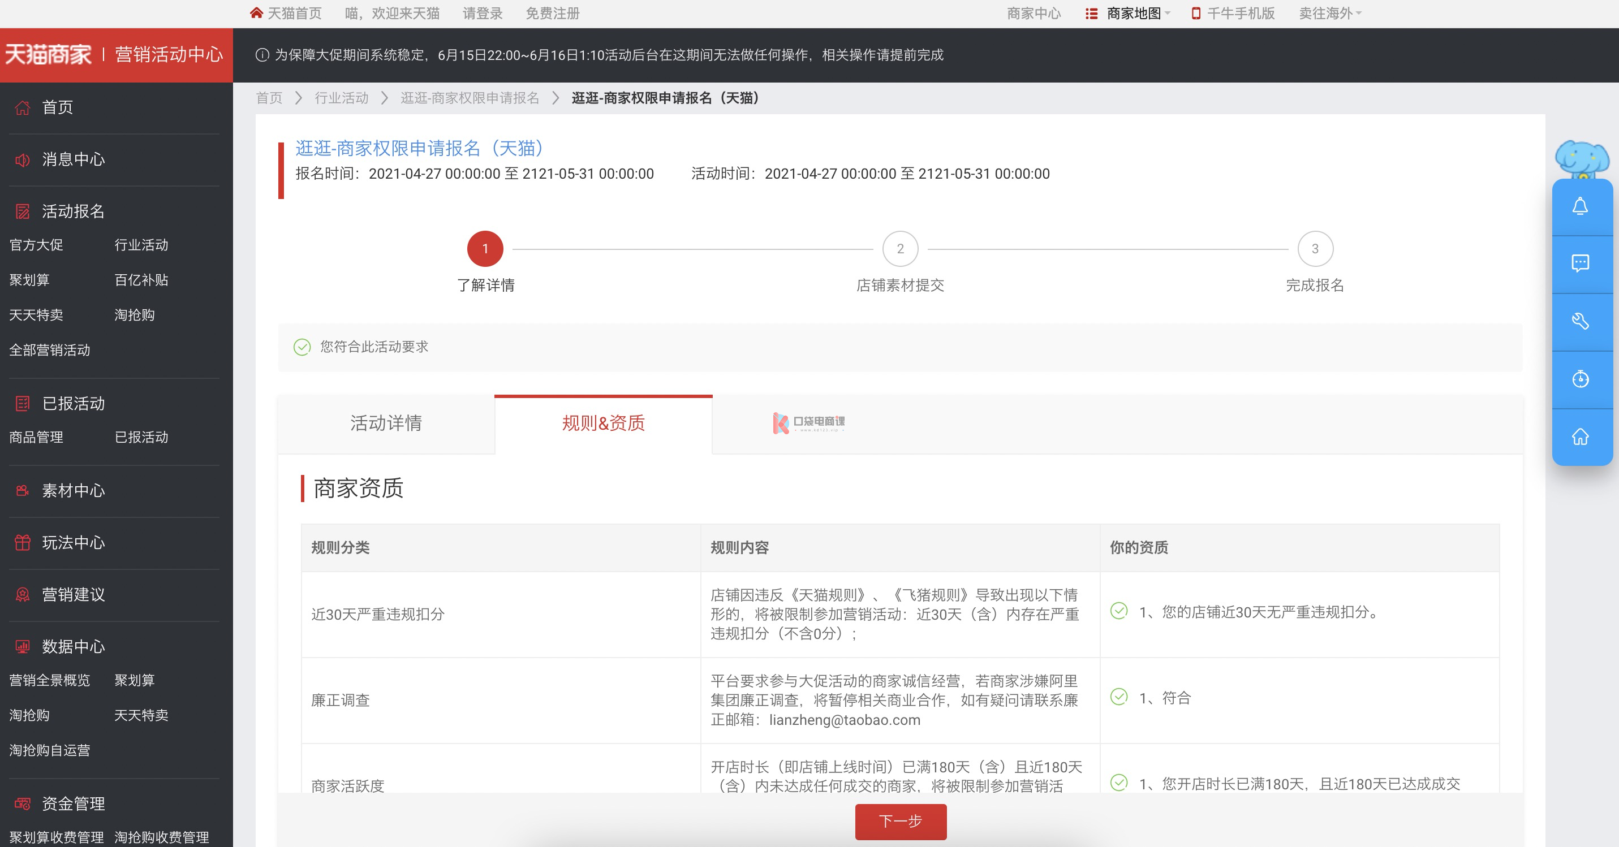Open 商品管理 in sidebar

(36, 437)
